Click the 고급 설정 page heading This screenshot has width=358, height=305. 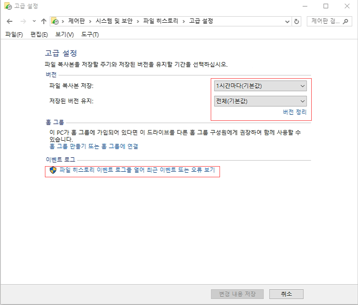tap(61, 53)
